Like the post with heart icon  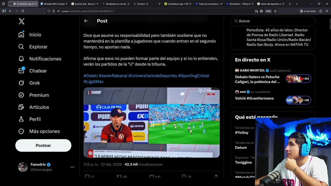click(x=152, y=177)
